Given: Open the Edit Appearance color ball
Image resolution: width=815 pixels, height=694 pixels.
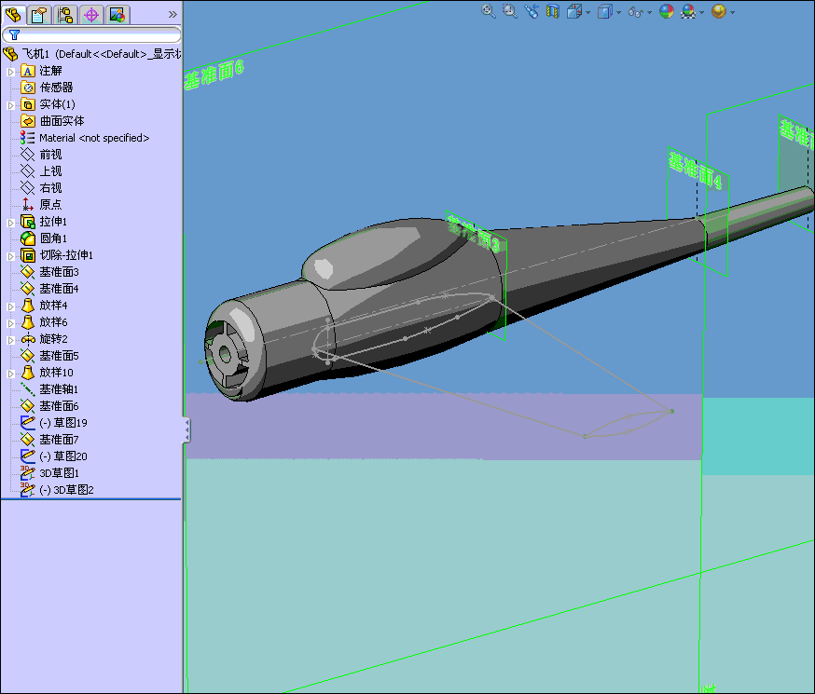Looking at the screenshot, I should (x=666, y=11).
